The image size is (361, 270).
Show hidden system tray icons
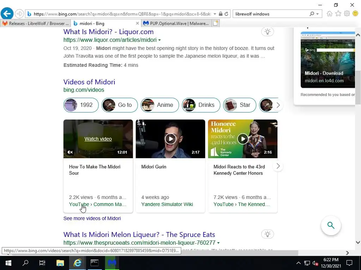pos(298,263)
